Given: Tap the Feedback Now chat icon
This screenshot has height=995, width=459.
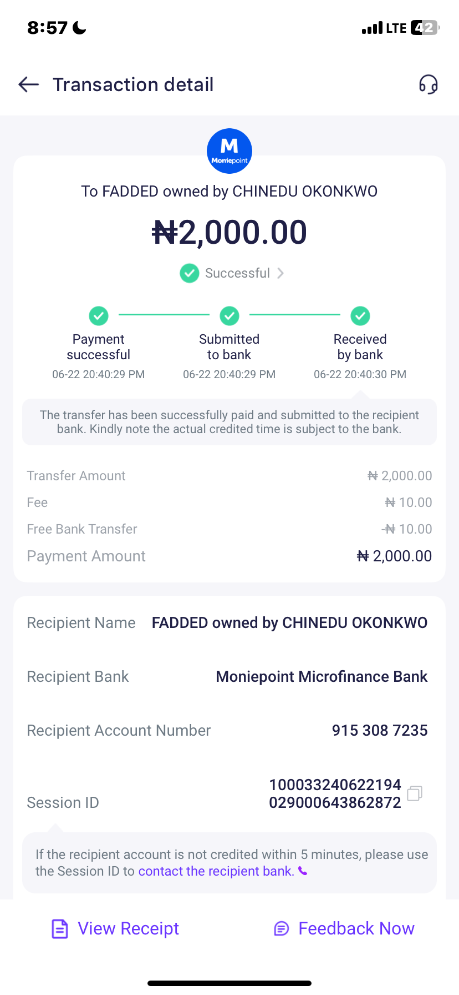Looking at the screenshot, I should pyautogui.click(x=282, y=928).
